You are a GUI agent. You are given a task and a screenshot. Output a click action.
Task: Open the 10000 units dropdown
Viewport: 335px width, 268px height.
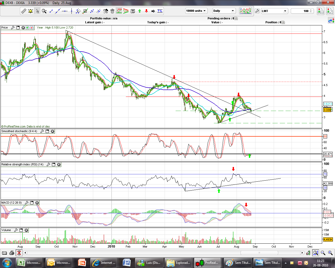click(196, 11)
